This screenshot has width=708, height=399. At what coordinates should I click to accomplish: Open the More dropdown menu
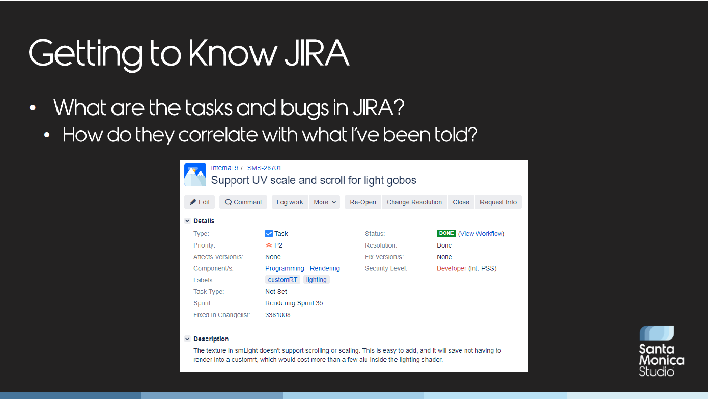point(325,202)
